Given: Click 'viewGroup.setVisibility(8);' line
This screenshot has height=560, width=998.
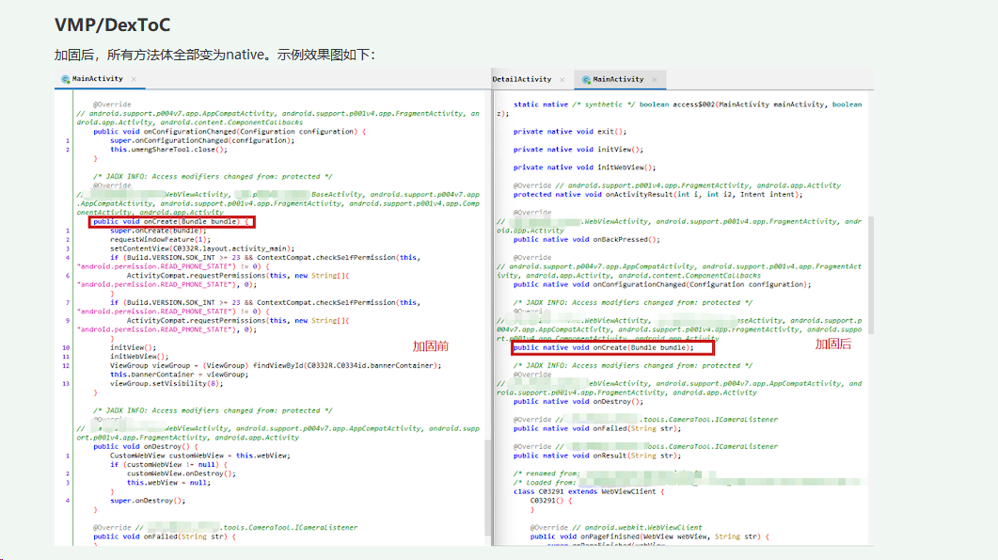Looking at the screenshot, I should (166, 384).
